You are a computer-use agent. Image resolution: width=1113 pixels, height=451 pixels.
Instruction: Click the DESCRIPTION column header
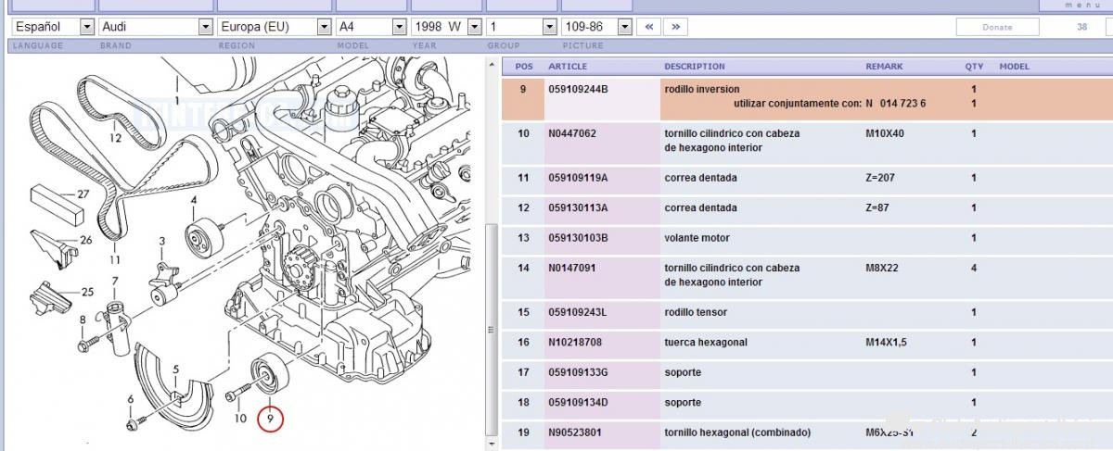click(695, 67)
